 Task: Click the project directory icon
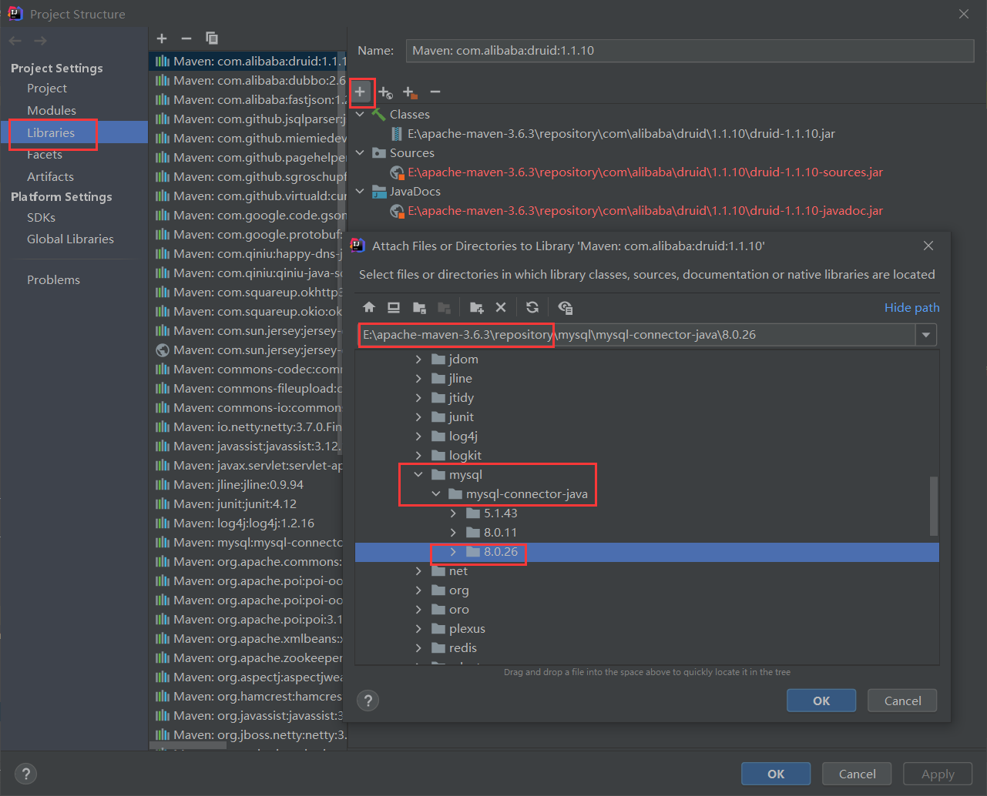(x=419, y=307)
